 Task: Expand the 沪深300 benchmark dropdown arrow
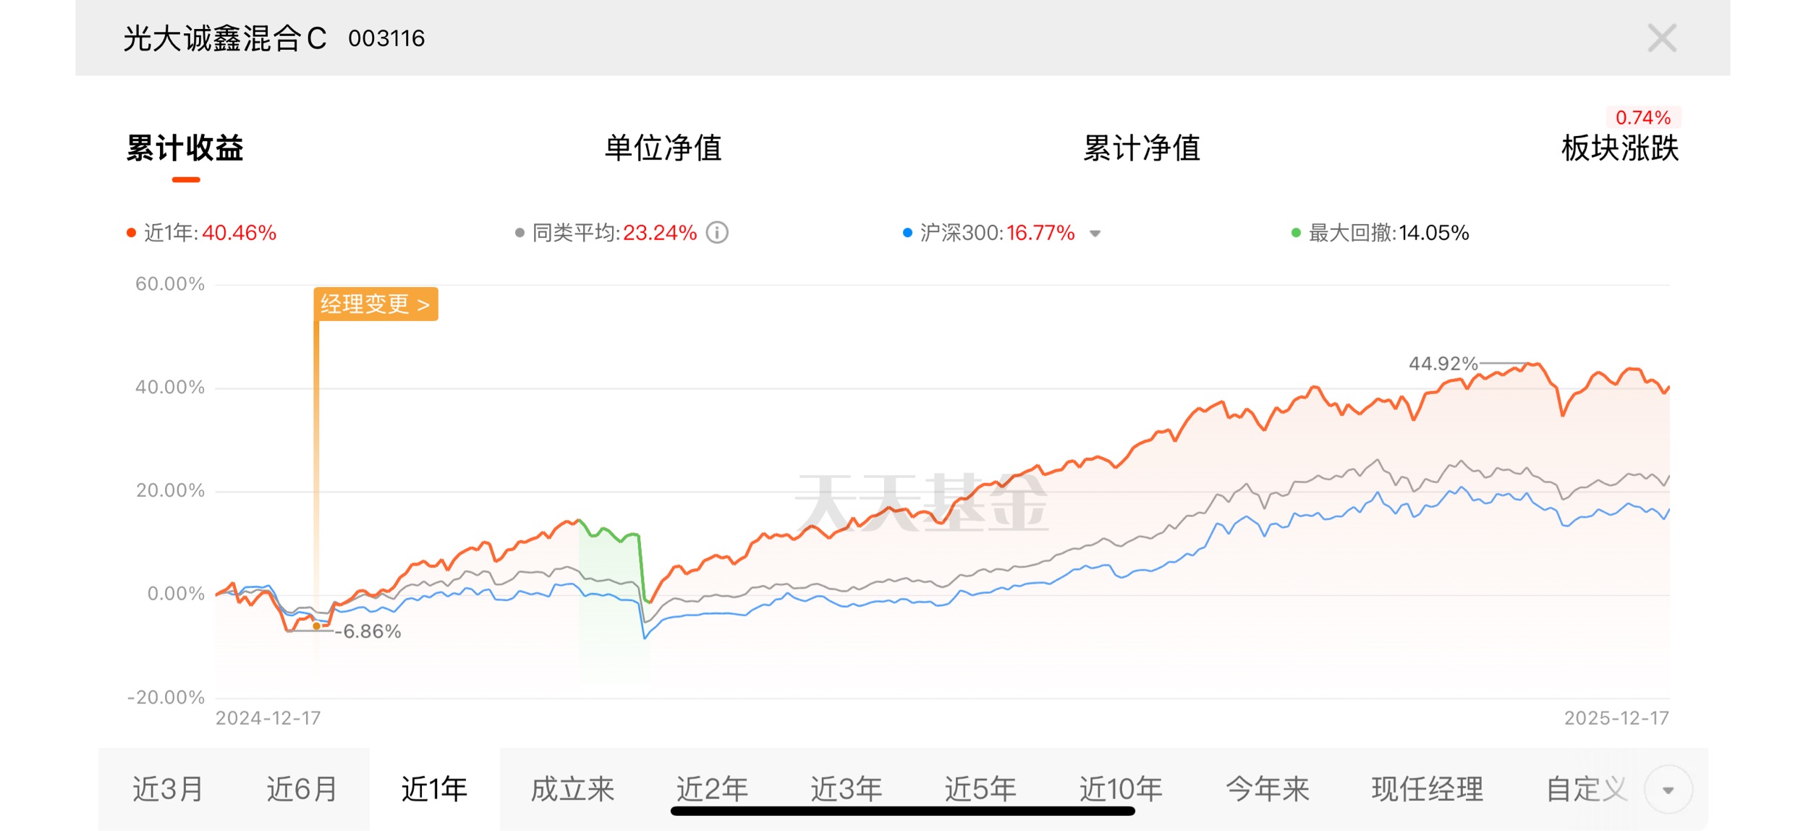pyautogui.click(x=1095, y=234)
